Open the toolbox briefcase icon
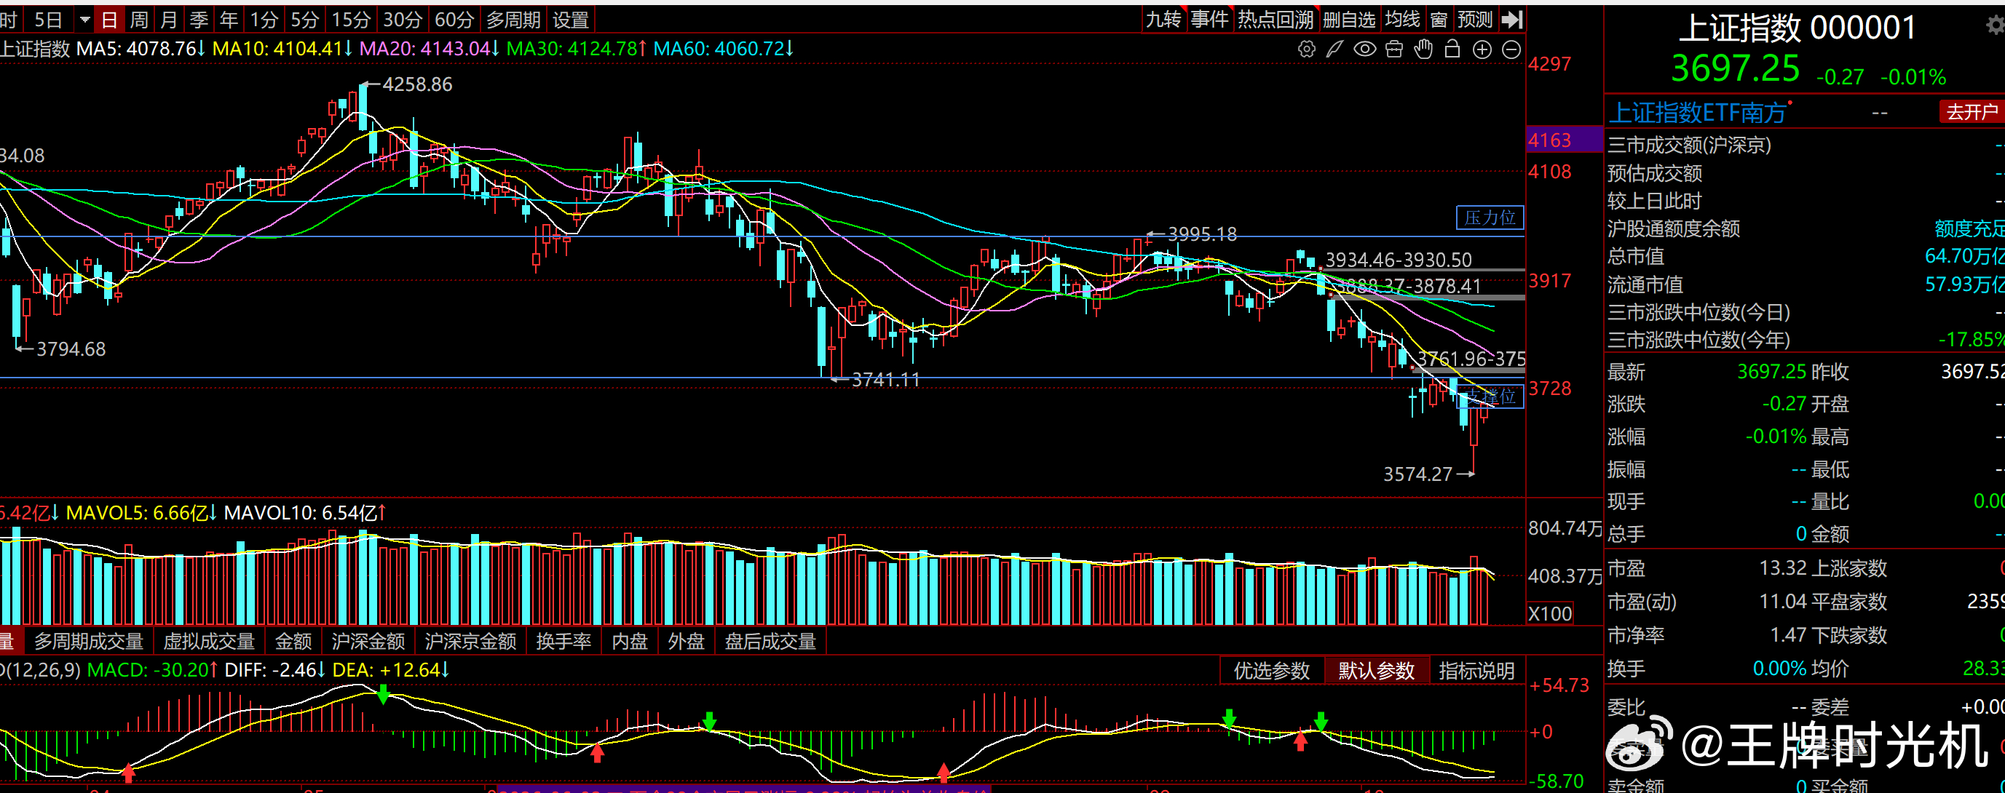Screen dimensions: 2005x793 1394,49
